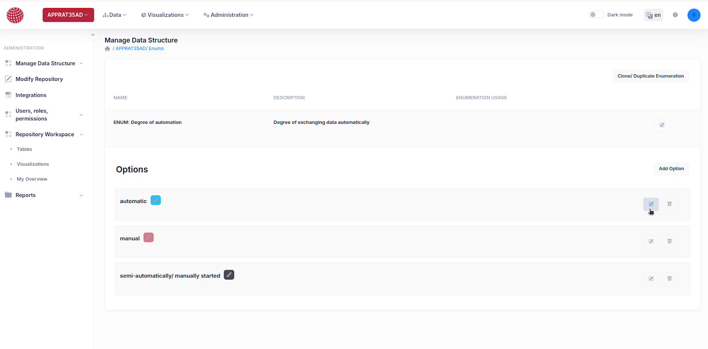Delete the automatic option
708x349 pixels.
coord(670,204)
